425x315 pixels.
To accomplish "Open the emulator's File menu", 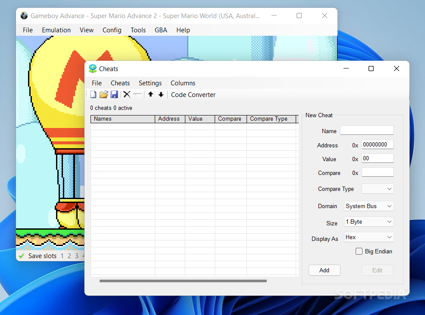I will pos(28,30).
